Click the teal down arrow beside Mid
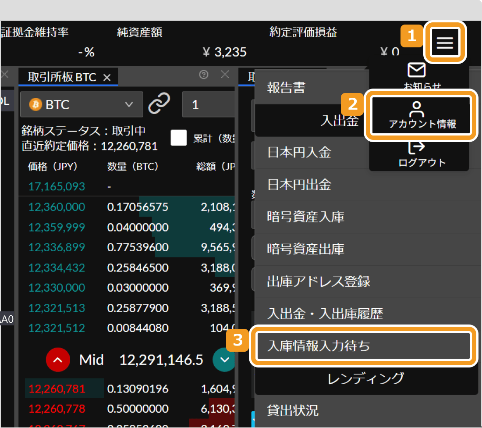Screen dimensions: 482x428 click(x=224, y=360)
